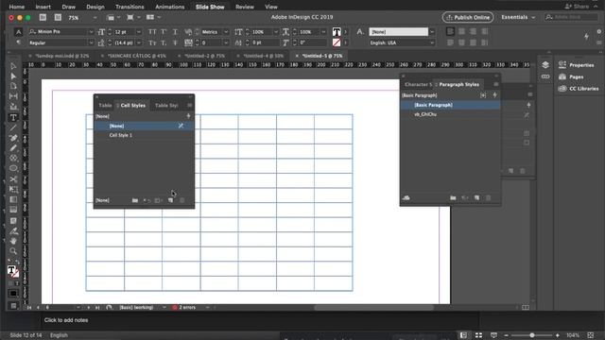The height and width of the screenshot is (340, 605).
Task: Select the Hand tool
Action: click(13, 241)
